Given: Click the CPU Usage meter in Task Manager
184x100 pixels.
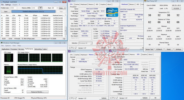Looking at the screenshot, I should tap(9, 58).
